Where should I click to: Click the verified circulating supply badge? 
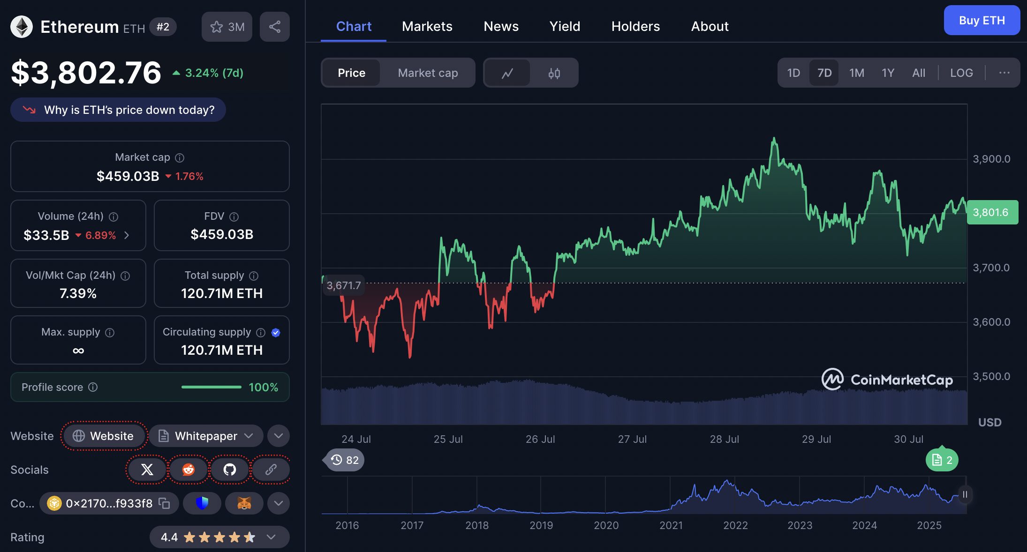click(x=276, y=333)
